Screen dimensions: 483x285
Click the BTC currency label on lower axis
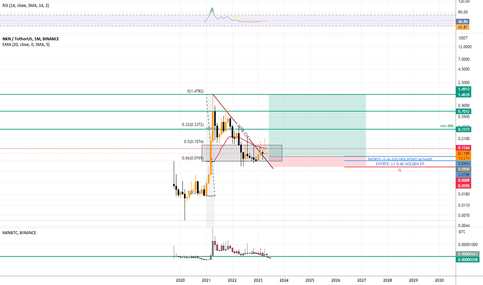click(x=462, y=232)
